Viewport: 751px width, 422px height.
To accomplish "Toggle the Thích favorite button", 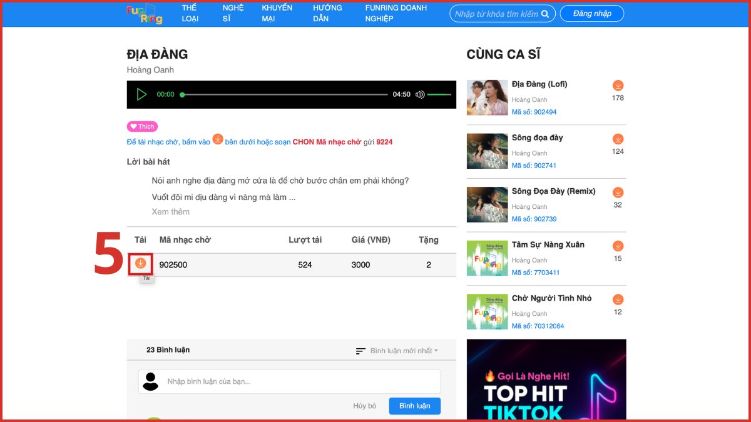I will pyautogui.click(x=142, y=126).
